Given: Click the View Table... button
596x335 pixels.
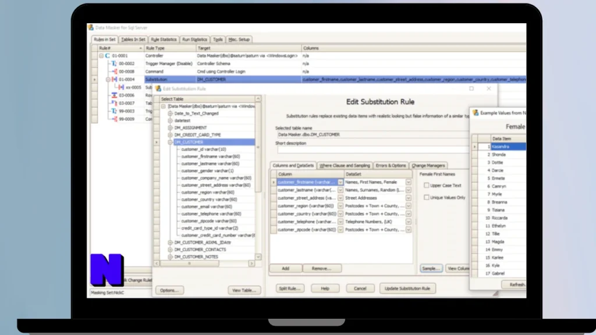Looking at the screenshot, I should (244, 291).
